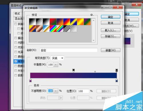Toggle 预览(V) preview in the layer style window

point(128,31)
